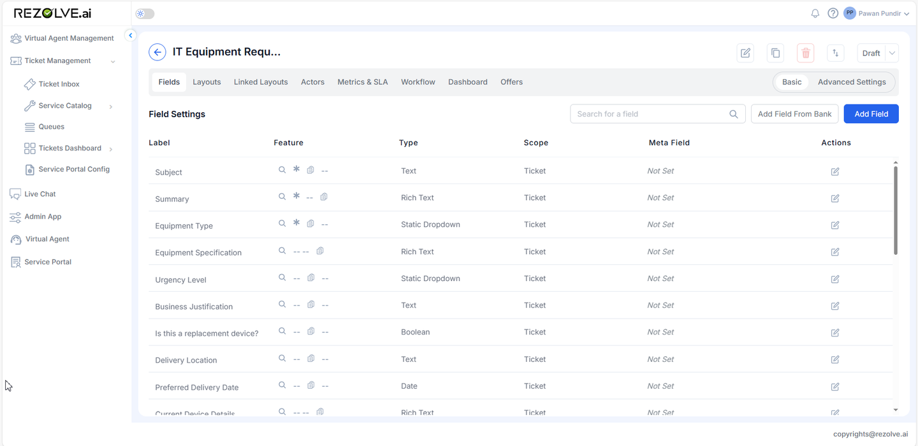This screenshot has width=918, height=446.
Task: Expand the Tickets Dashboard submenu
Action: coord(111,149)
